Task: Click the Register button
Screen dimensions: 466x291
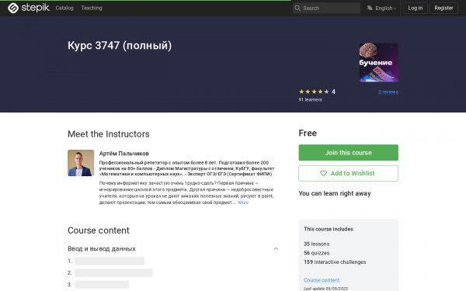Action: [443, 8]
